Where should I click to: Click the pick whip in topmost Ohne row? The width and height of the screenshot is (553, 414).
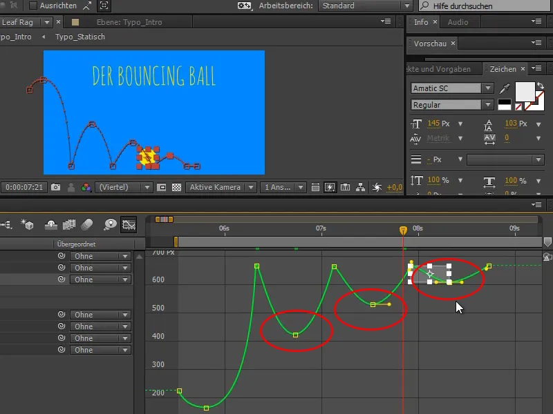(x=62, y=255)
